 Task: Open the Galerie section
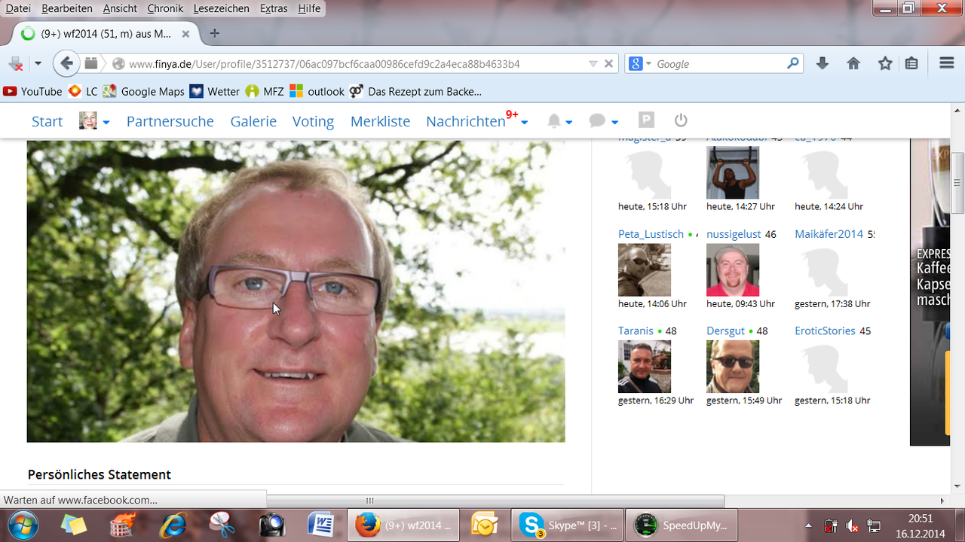pyautogui.click(x=253, y=121)
